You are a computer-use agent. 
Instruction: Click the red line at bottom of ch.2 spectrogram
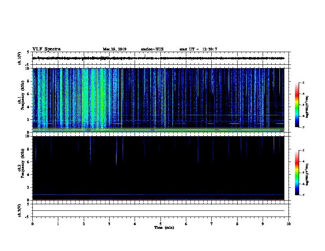(158, 200)
